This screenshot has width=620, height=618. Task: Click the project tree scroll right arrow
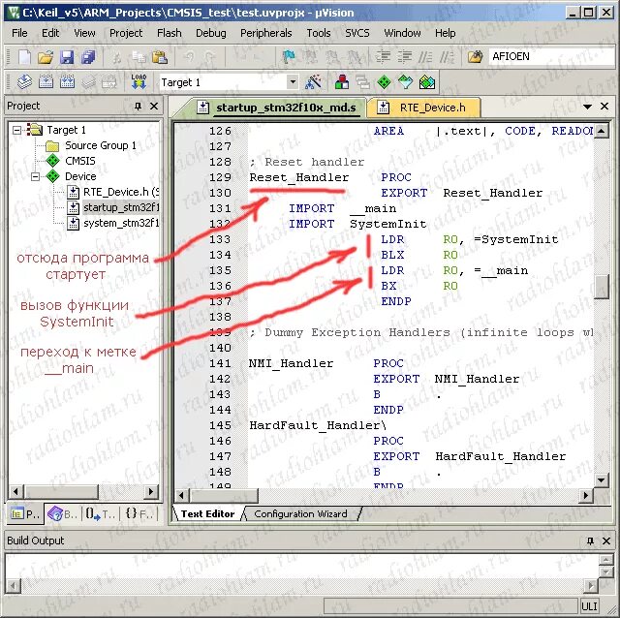pyautogui.click(x=151, y=492)
